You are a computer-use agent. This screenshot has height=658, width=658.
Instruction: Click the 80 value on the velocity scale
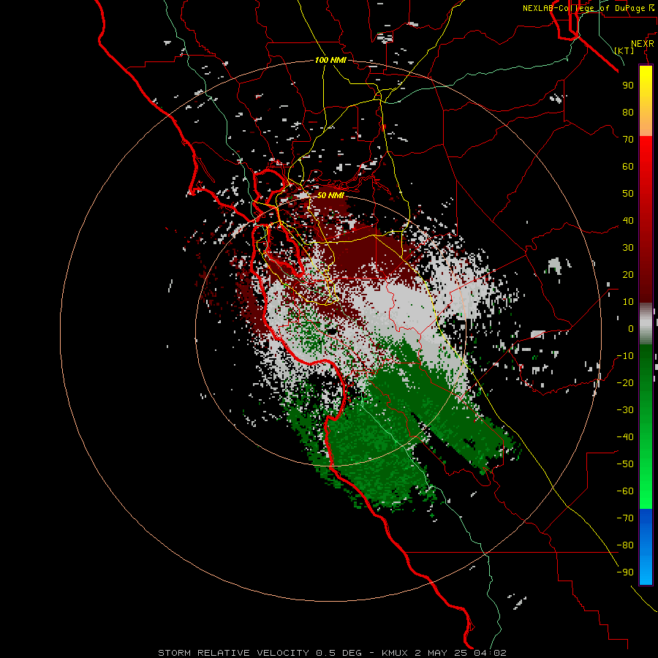tap(628, 113)
